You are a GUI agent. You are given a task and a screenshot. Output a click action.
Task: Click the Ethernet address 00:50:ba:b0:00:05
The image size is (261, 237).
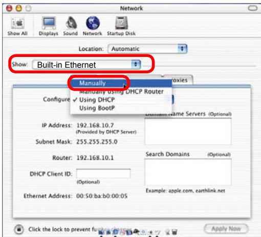[x=102, y=196]
